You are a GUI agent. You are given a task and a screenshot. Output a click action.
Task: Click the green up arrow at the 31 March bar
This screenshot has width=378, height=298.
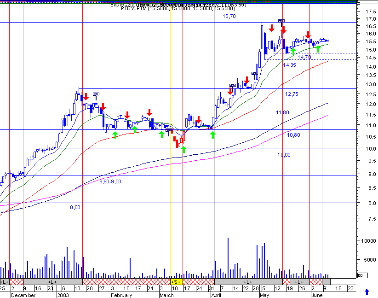coord(212,135)
